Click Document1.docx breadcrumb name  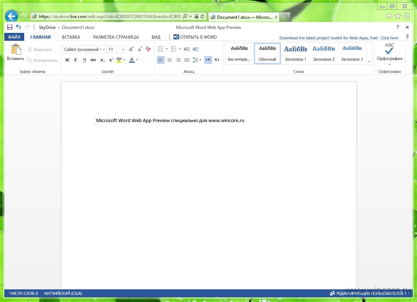78,27
